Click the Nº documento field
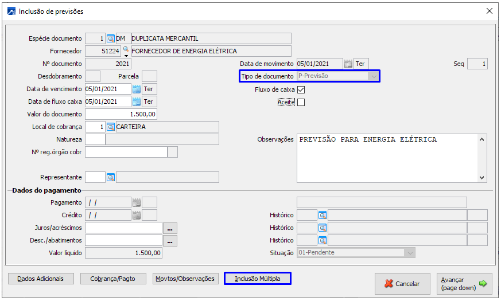501x301 pixels. point(108,64)
